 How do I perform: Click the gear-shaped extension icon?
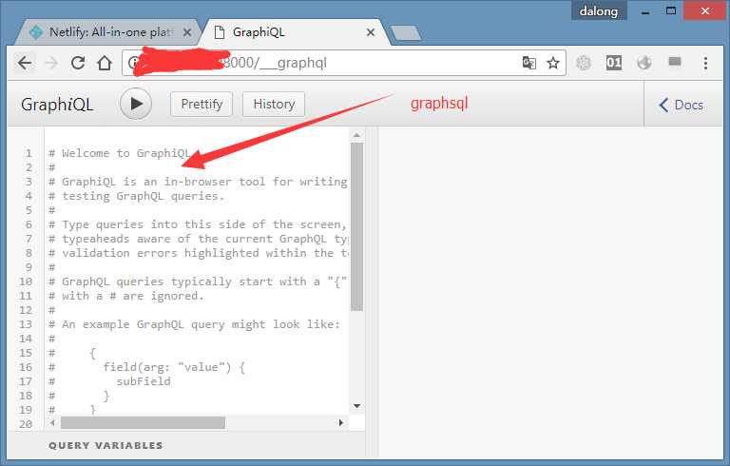point(584,63)
